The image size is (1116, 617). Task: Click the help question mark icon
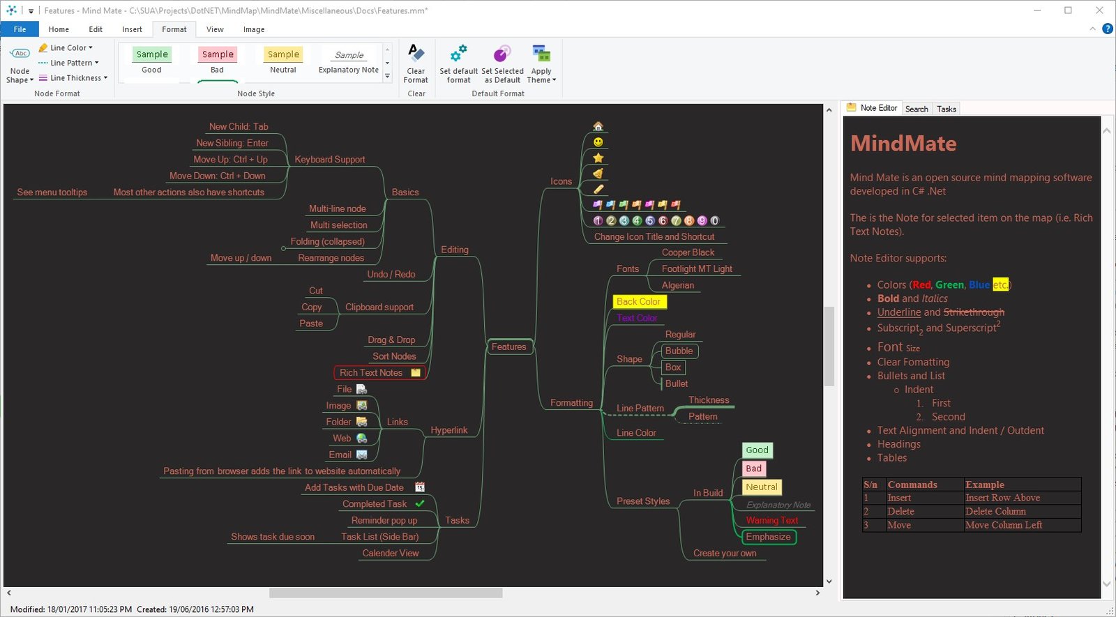[1107, 29]
